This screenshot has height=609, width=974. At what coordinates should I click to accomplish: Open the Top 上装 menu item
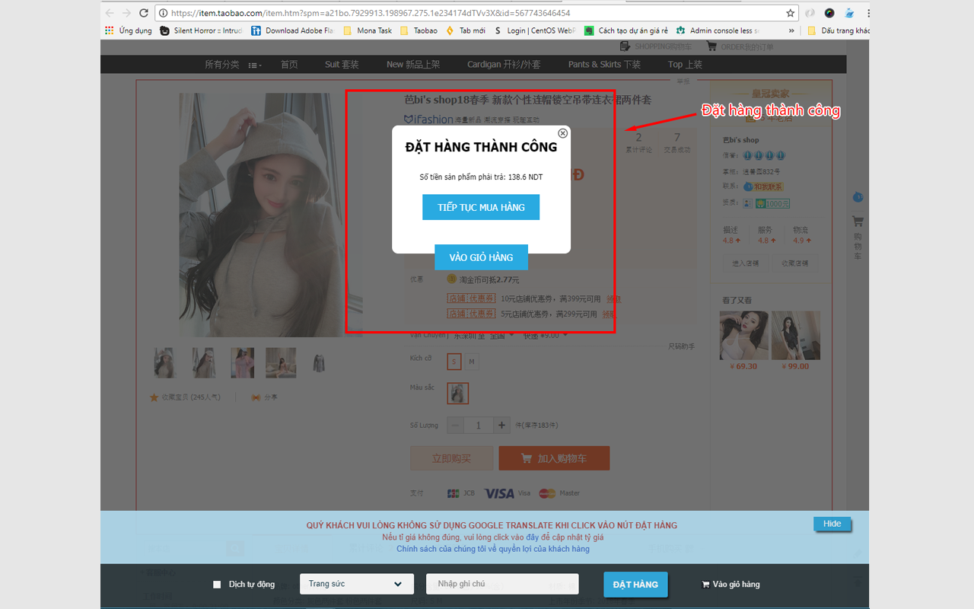click(685, 65)
